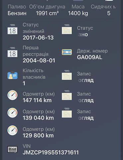Click the Держ. номер label

(x=92, y=51)
